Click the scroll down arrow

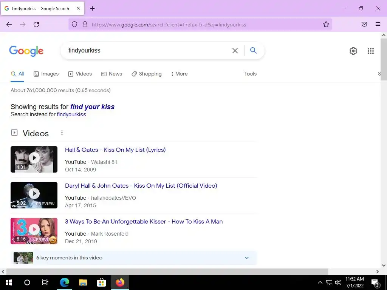tap(384, 265)
